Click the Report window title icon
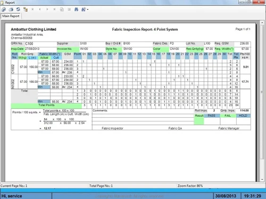 [2, 3]
